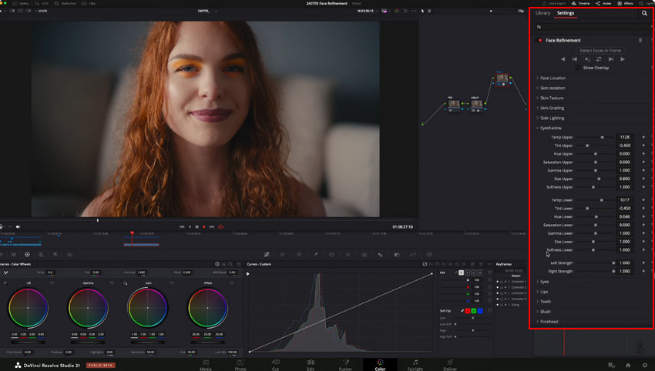
Task: Toggle the Softness Lower keyframe diamond
Action: coord(643,250)
